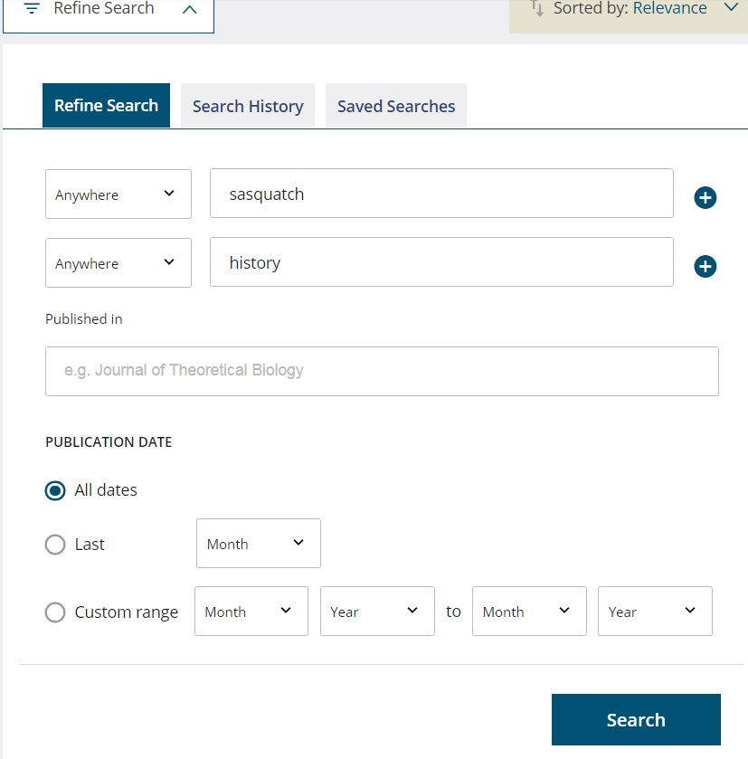
Task: Open the custom range start Month dropdown
Action: click(x=251, y=612)
